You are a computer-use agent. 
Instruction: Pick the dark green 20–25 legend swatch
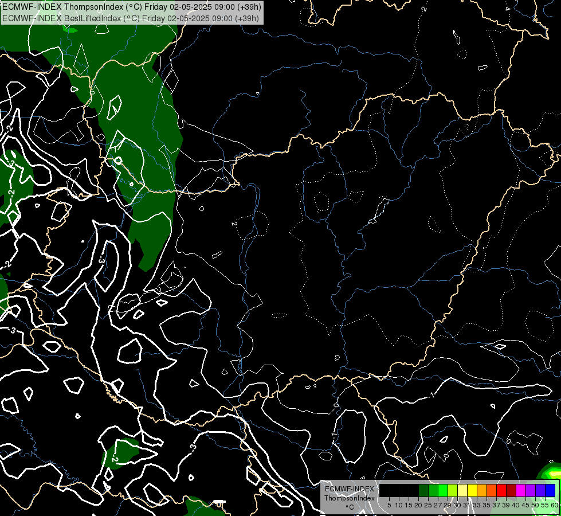coord(423,491)
